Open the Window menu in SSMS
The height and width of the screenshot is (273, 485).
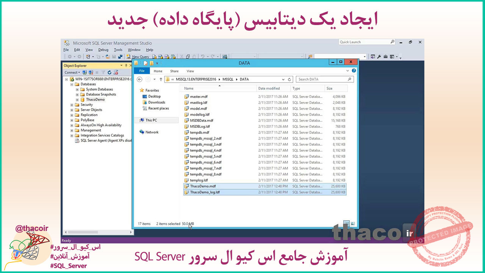click(134, 50)
